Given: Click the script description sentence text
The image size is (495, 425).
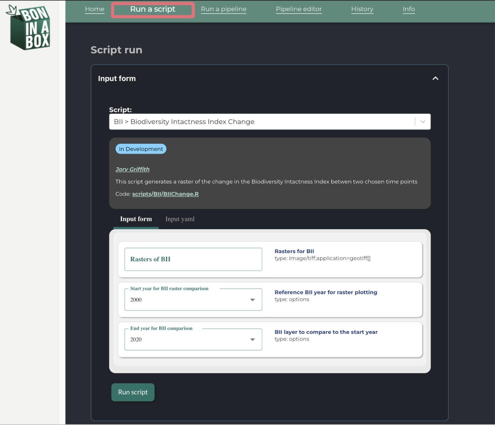Looking at the screenshot, I should coord(266,182).
